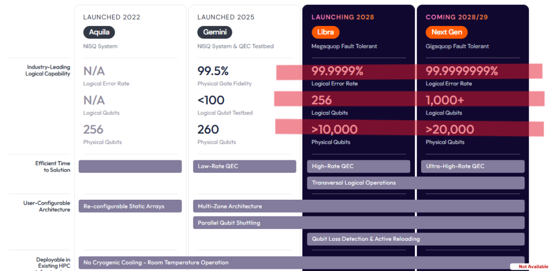Select the orange Next Gen badge
The image size is (552, 271).
click(446, 32)
